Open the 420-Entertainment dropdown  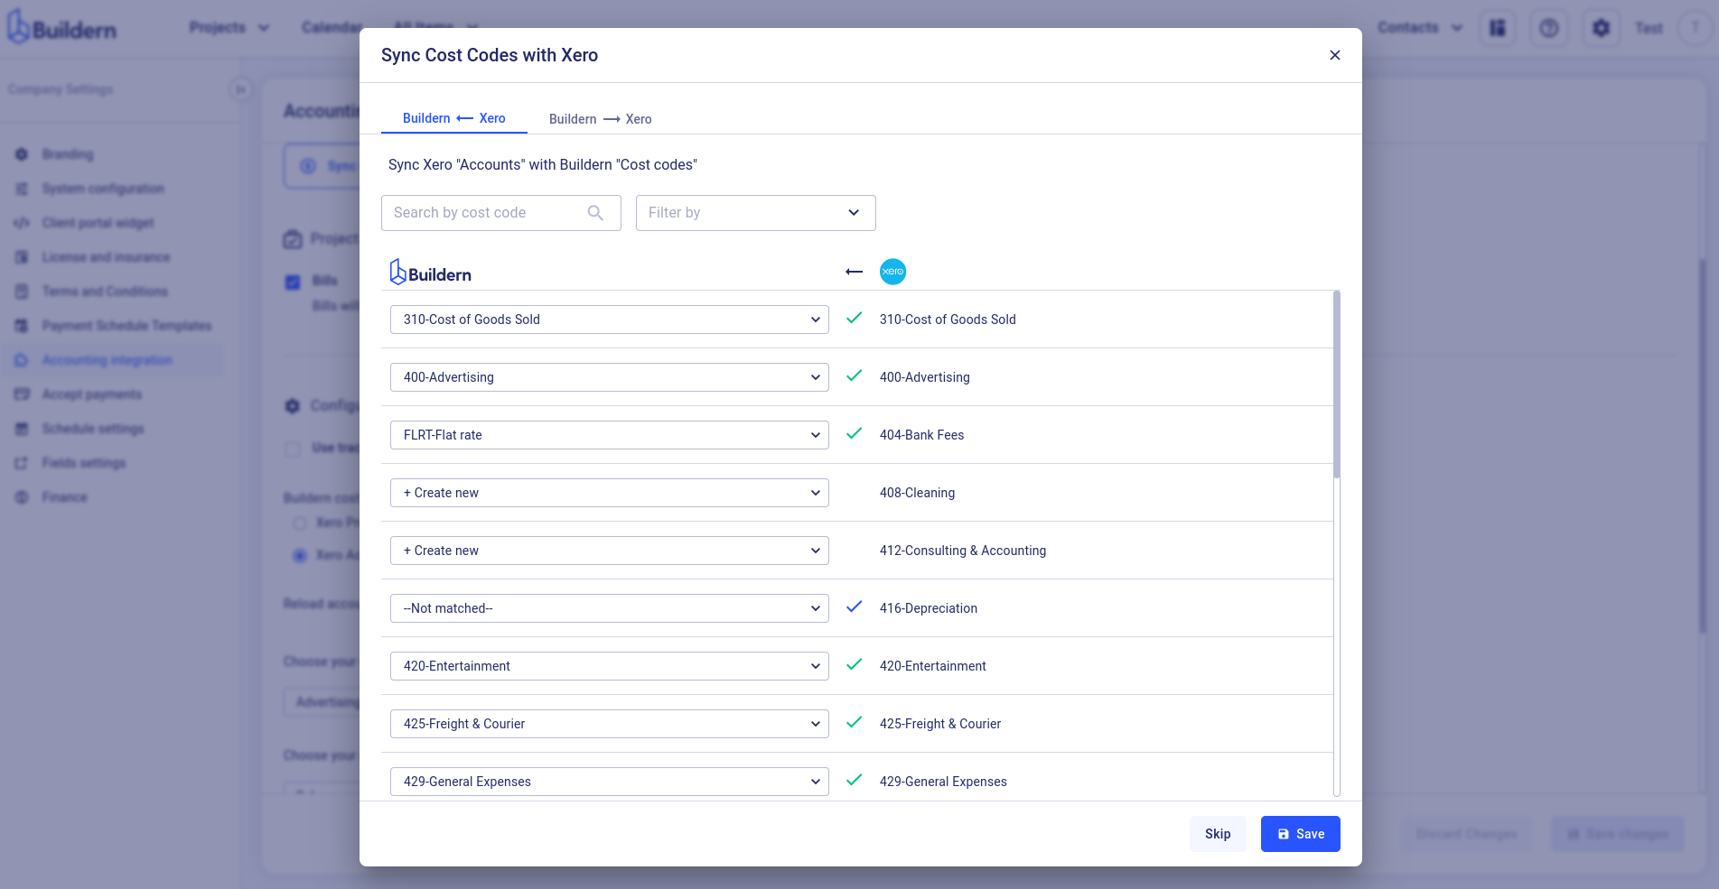610,666
